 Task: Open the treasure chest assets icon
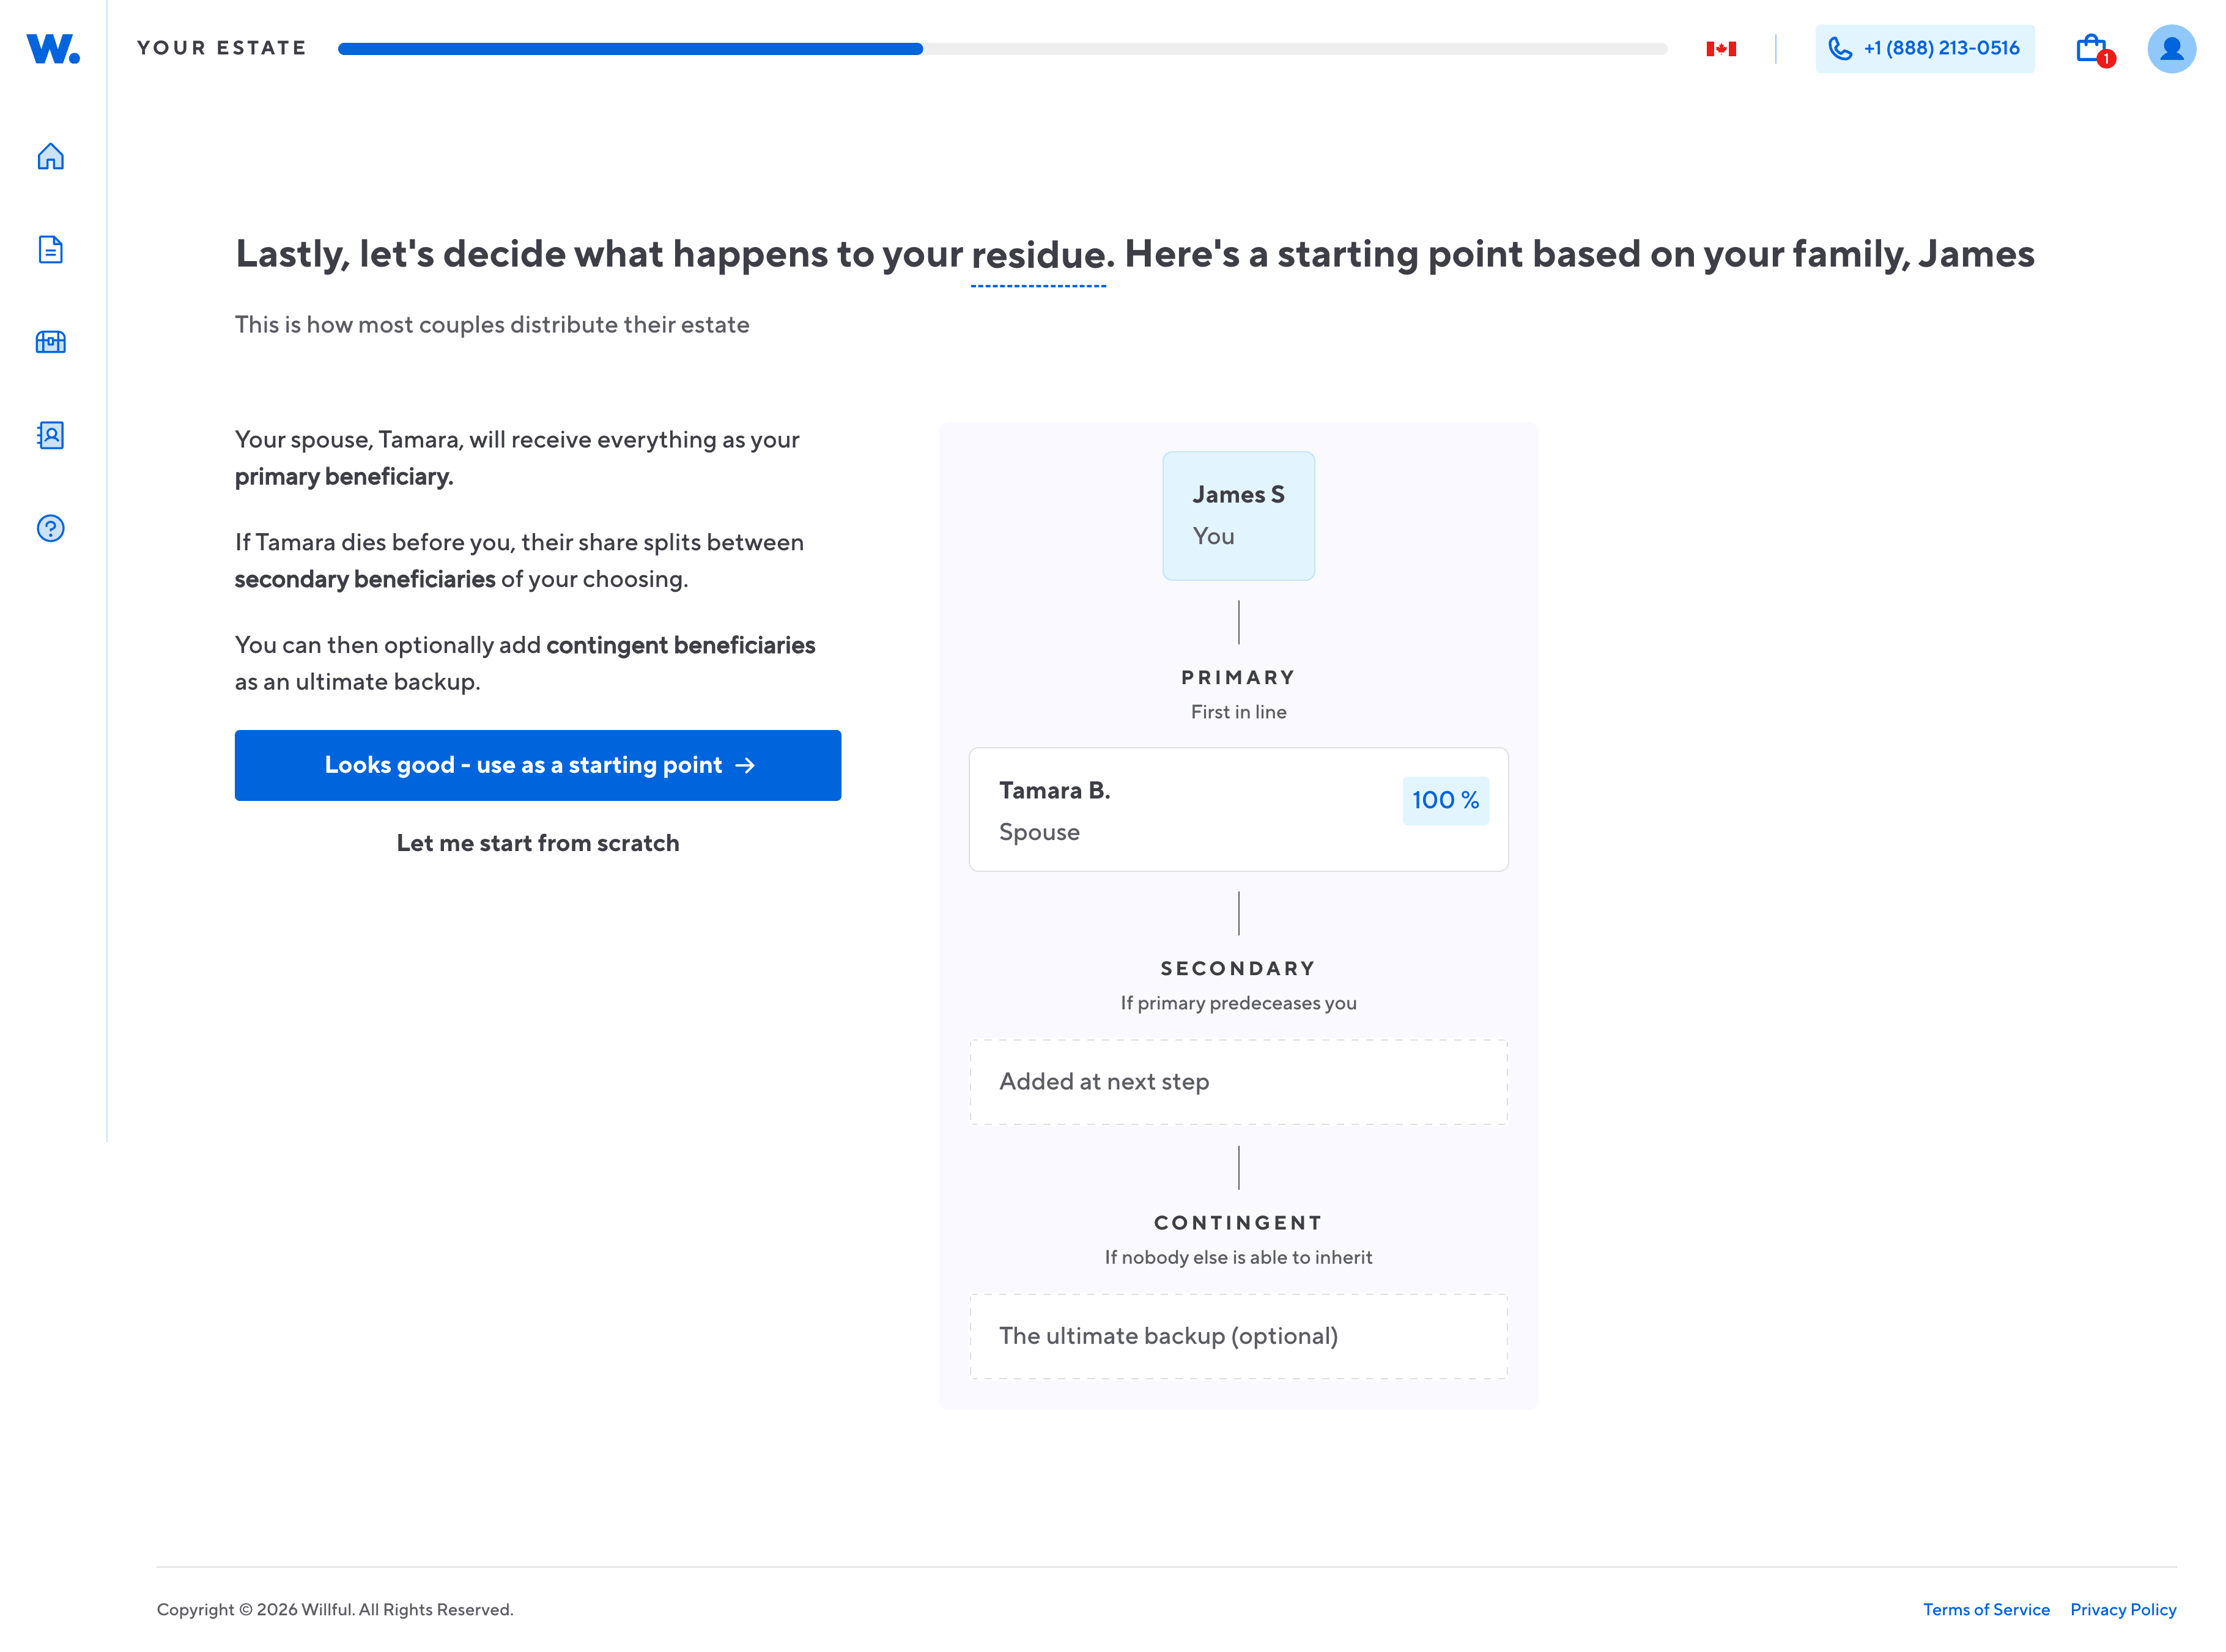51,342
